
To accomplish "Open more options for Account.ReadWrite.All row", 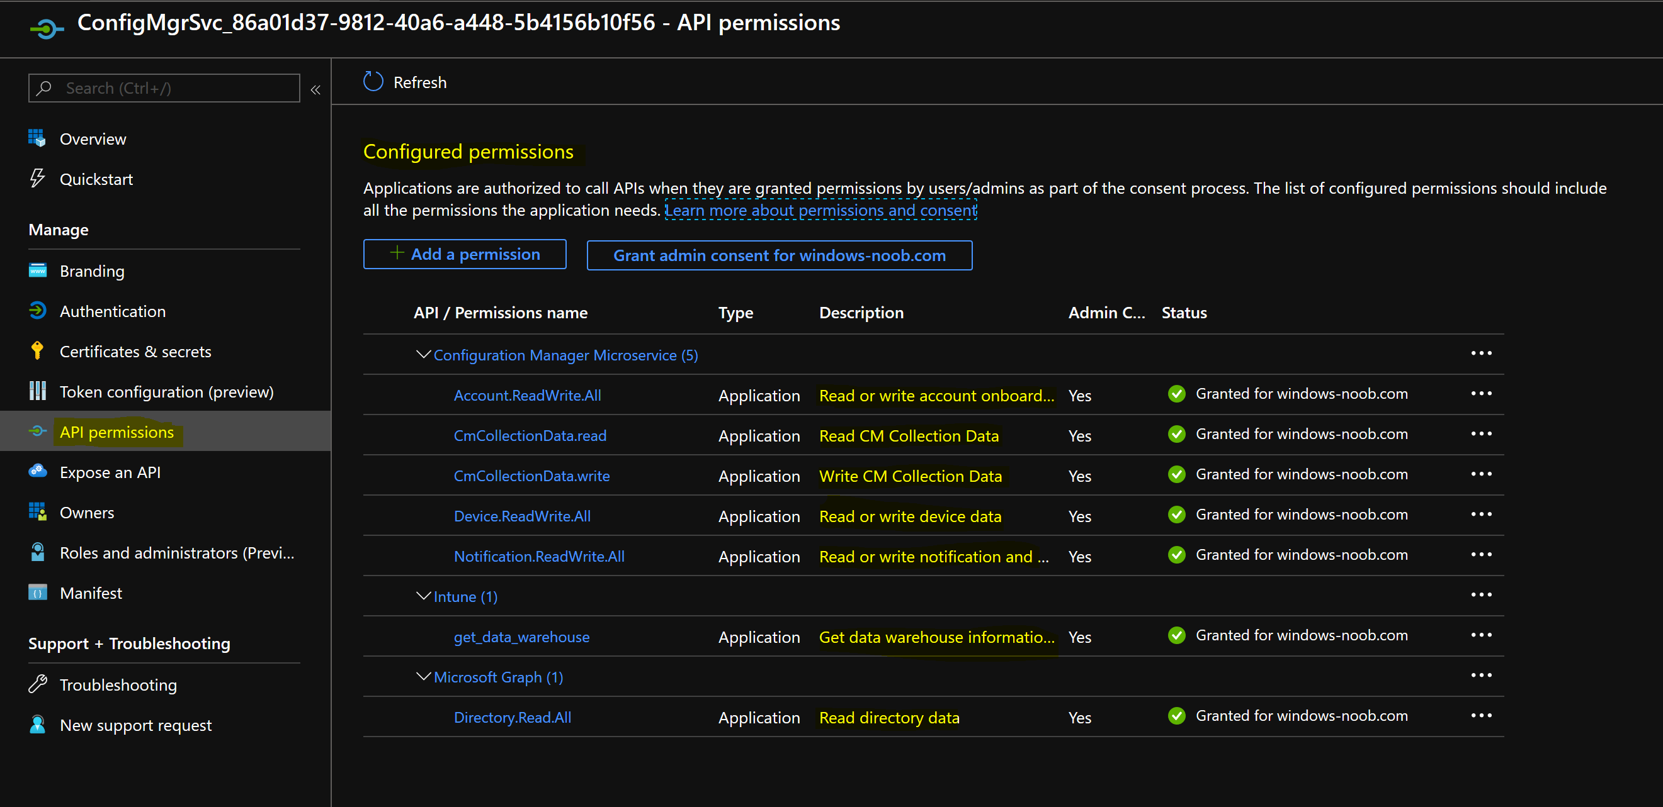I will click(1481, 394).
